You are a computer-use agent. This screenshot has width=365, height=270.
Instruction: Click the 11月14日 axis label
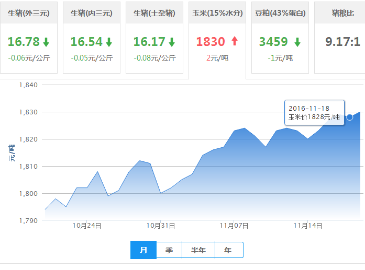[x=308, y=226]
